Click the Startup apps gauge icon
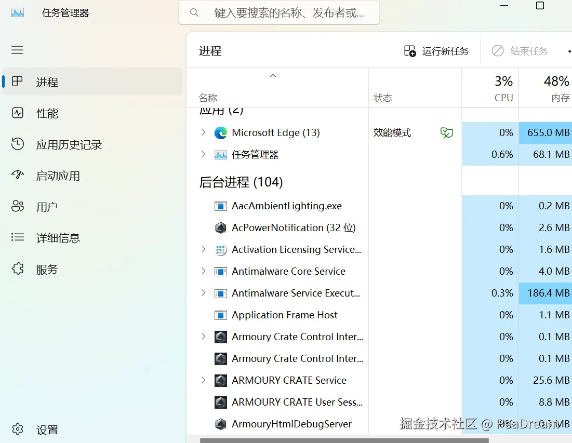Screen dimensions: 572x443 (18, 175)
